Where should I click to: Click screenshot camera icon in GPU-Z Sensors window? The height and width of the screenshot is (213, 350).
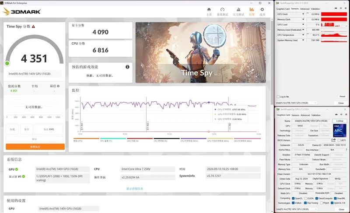[336, 8]
